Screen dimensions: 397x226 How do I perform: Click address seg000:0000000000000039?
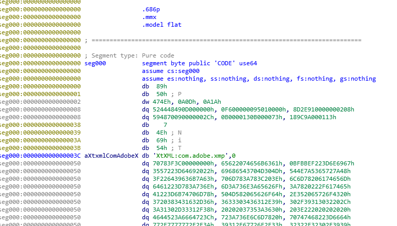tap(41, 133)
